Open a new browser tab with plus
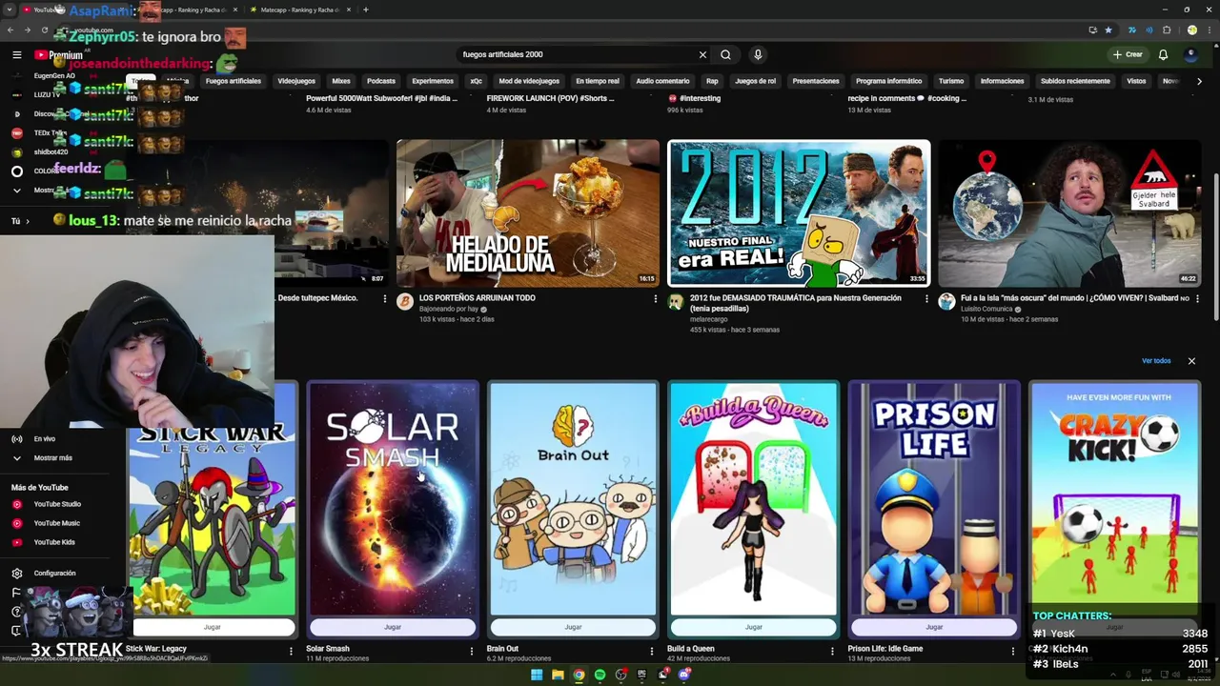Screen dimensions: 1220x686 [x=366, y=10]
